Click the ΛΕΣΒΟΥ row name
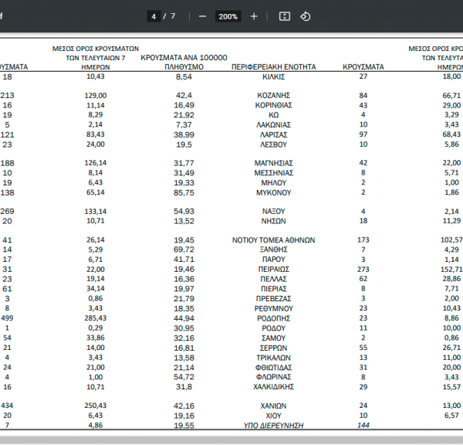The height and width of the screenshot is (445, 463). [x=274, y=144]
